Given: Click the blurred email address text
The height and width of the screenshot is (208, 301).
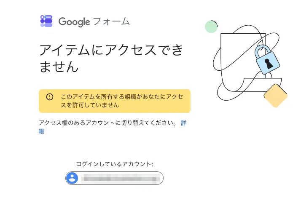Looking at the screenshot, I should [121, 179].
